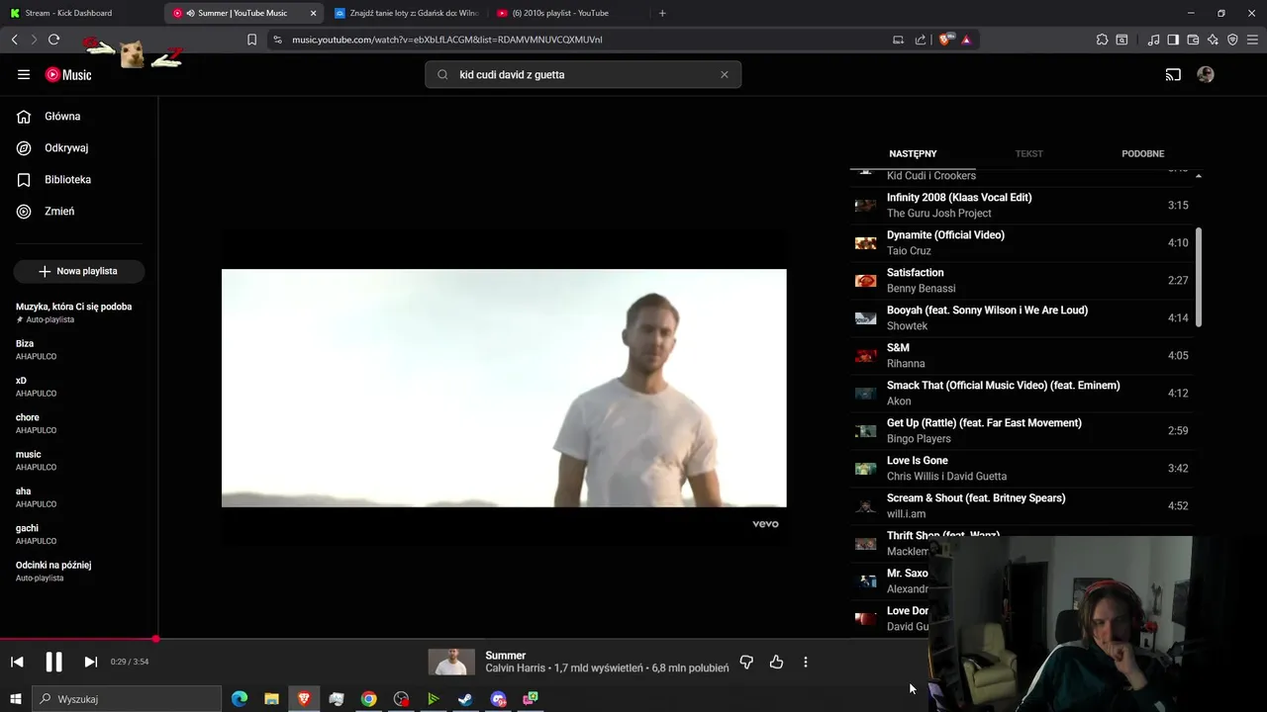Skip to previous track
This screenshot has width=1267, height=712.
17,662
